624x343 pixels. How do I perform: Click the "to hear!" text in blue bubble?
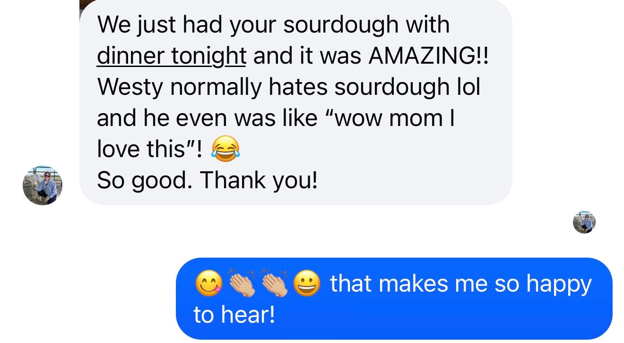234,315
